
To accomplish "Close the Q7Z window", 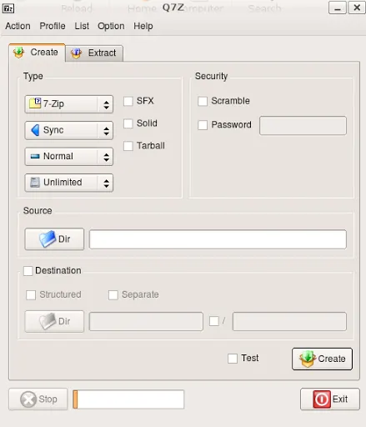I will (357, 8).
